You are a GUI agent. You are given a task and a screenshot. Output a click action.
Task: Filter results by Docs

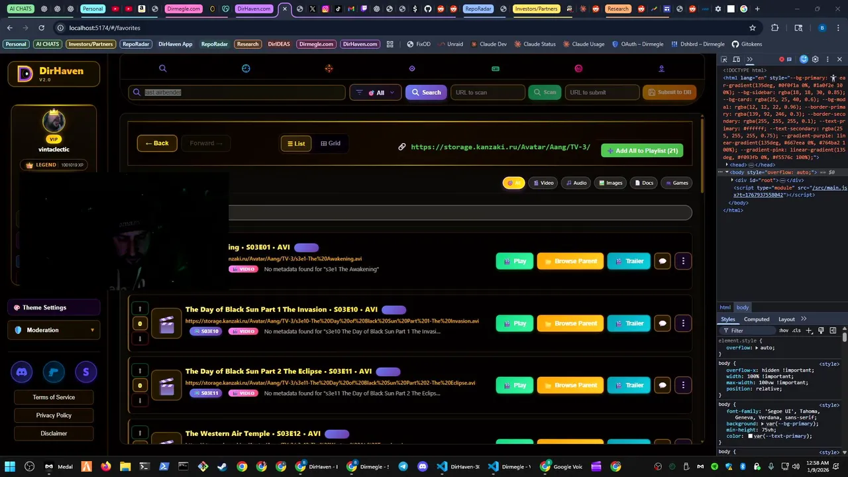pos(644,183)
